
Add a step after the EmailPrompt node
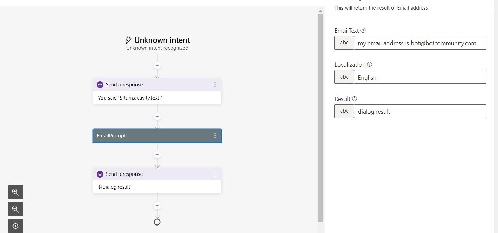(x=157, y=154)
